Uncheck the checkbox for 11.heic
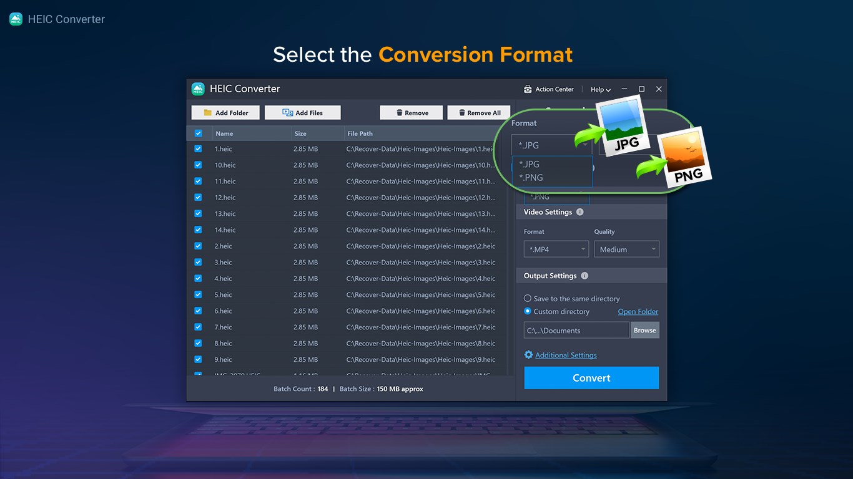This screenshot has width=853, height=479. click(198, 181)
